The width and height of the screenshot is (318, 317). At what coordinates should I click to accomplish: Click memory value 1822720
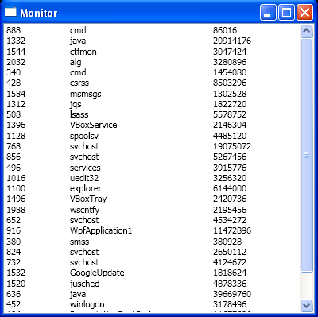coord(230,104)
